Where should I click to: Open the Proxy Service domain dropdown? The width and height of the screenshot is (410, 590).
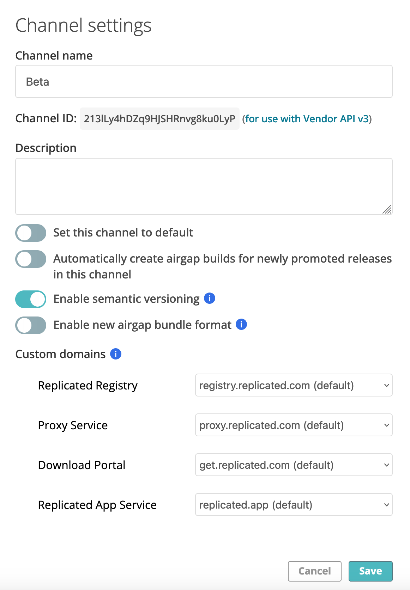pyautogui.click(x=294, y=425)
